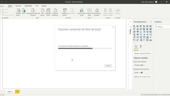Click Cancelar in the import dialog
Image resolution: width=170 pixels, height=96 pixels.
(108, 66)
